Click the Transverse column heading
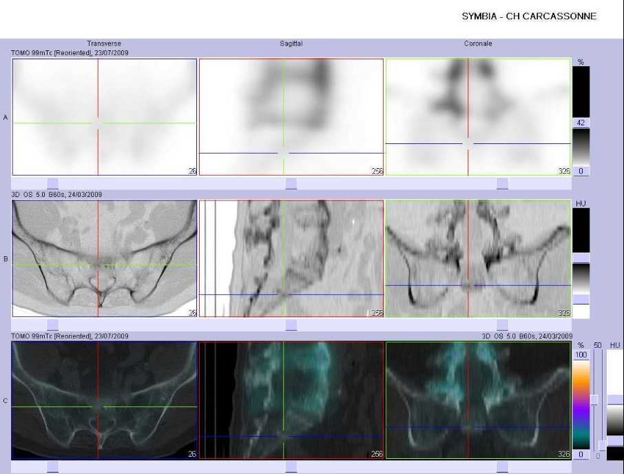This screenshot has width=624, height=474. click(104, 43)
